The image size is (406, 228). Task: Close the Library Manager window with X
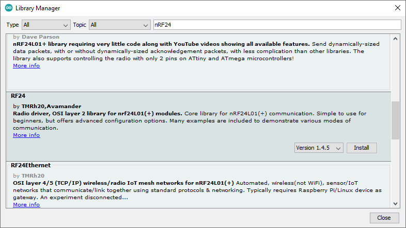[398, 8]
